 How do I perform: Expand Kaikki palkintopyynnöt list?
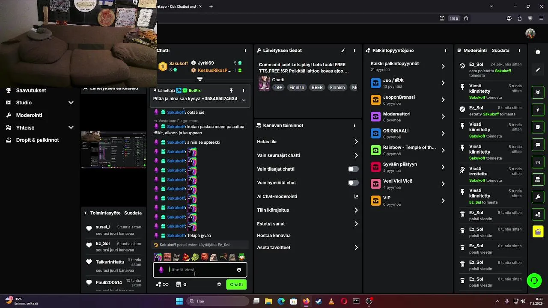click(x=408, y=66)
